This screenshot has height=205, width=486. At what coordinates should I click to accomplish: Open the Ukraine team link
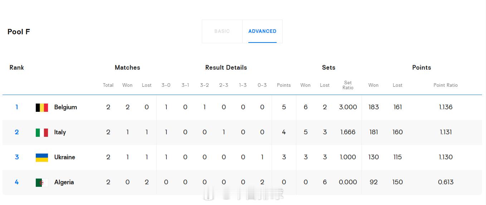click(65, 157)
